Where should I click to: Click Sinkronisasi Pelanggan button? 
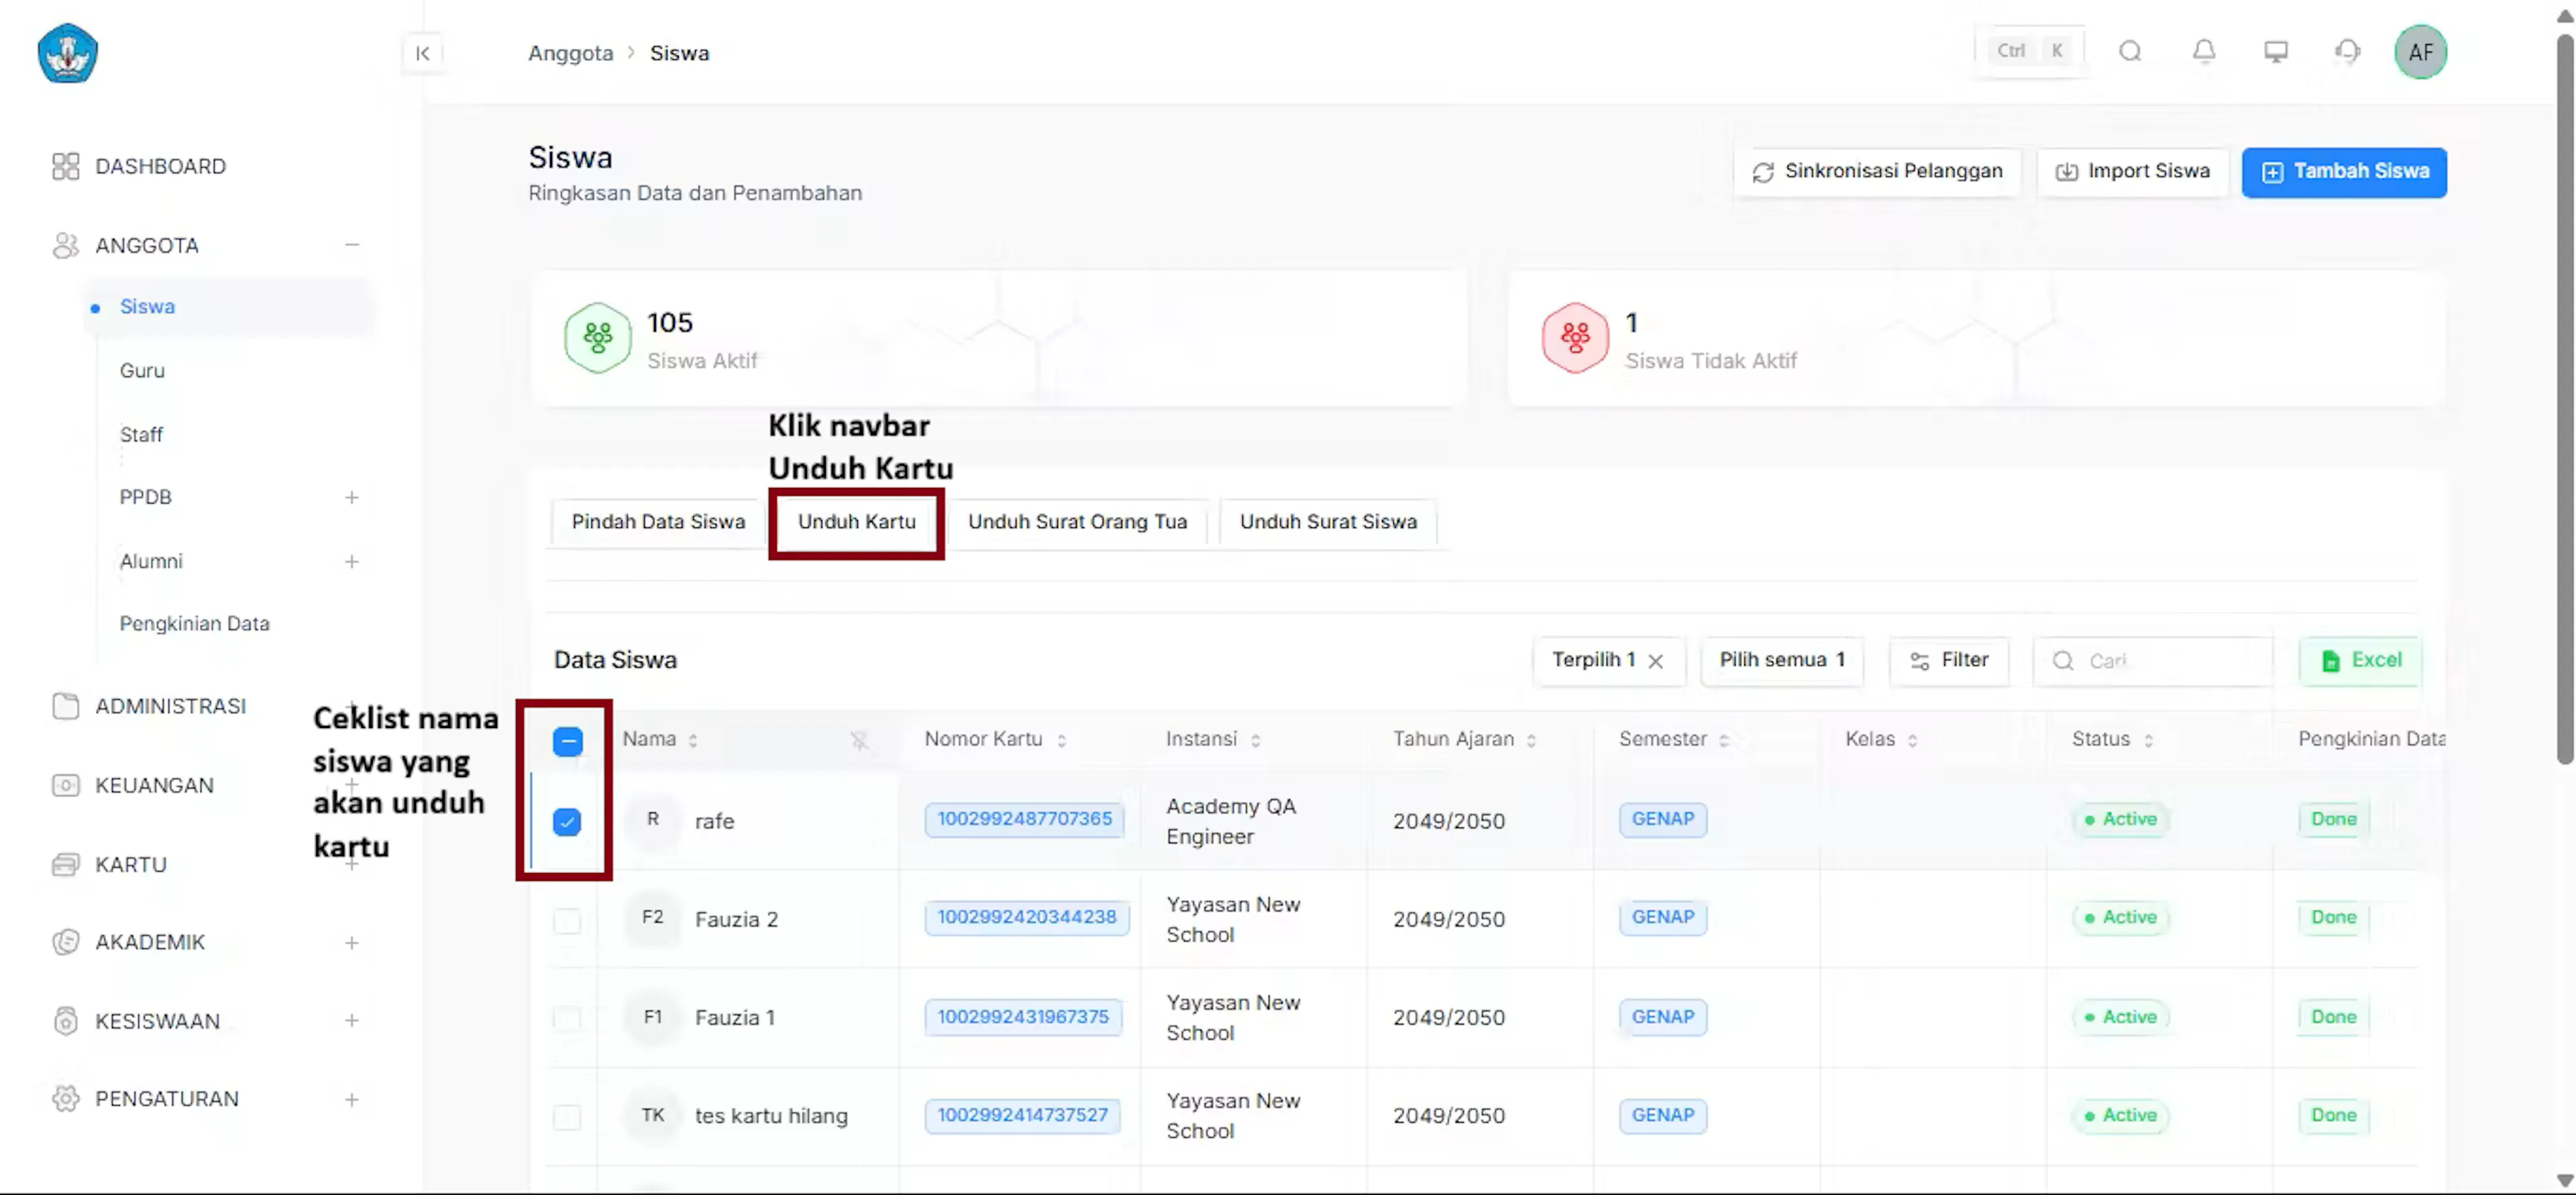click(1877, 172)
